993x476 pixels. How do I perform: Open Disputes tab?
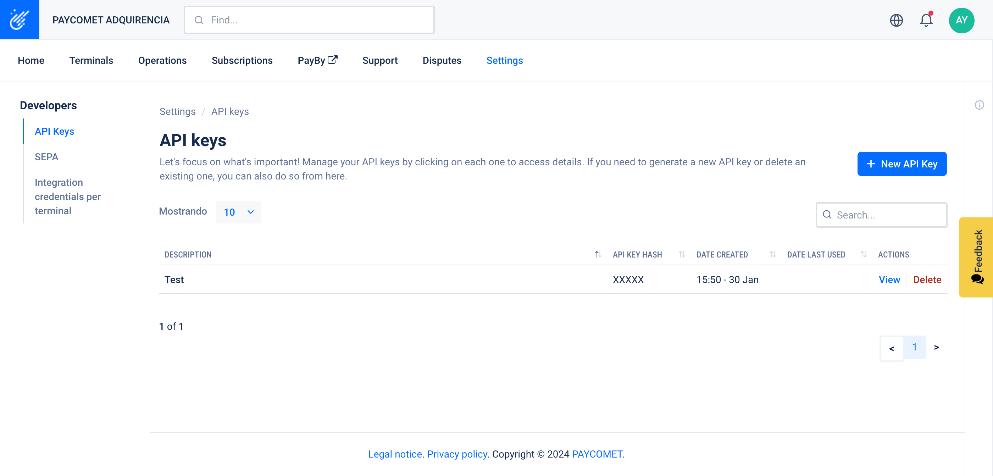442,61
